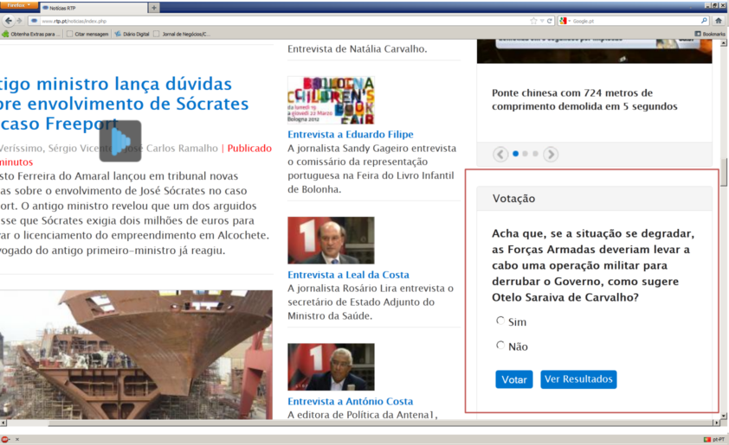The width and height of the screenshot is (729, 445).
Task: Open the Obtenha Extras para bookmark
Action: (x=32, y=34)
